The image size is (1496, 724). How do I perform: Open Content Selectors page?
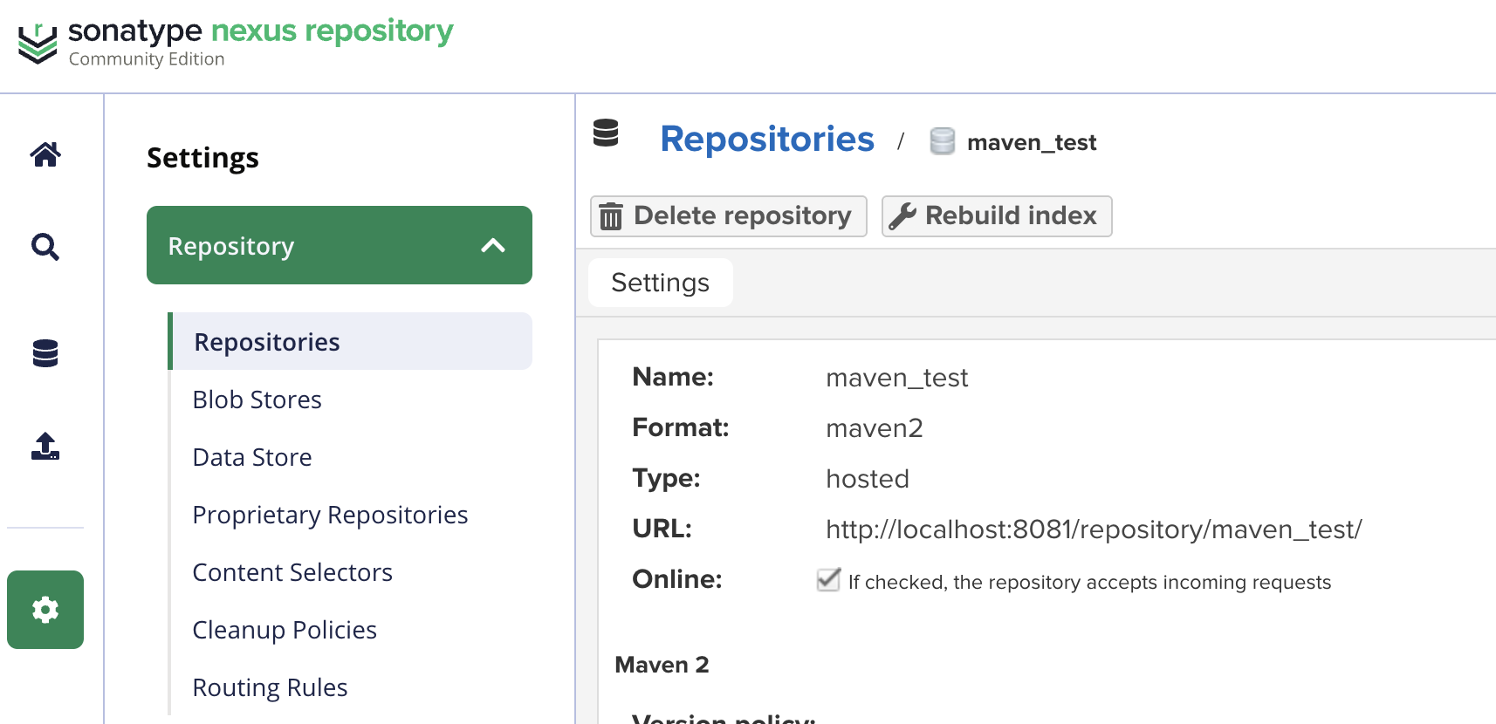292,572
